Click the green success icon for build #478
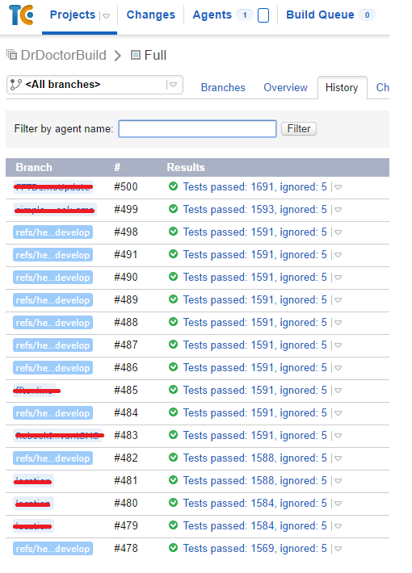 [x=173, y=548]
